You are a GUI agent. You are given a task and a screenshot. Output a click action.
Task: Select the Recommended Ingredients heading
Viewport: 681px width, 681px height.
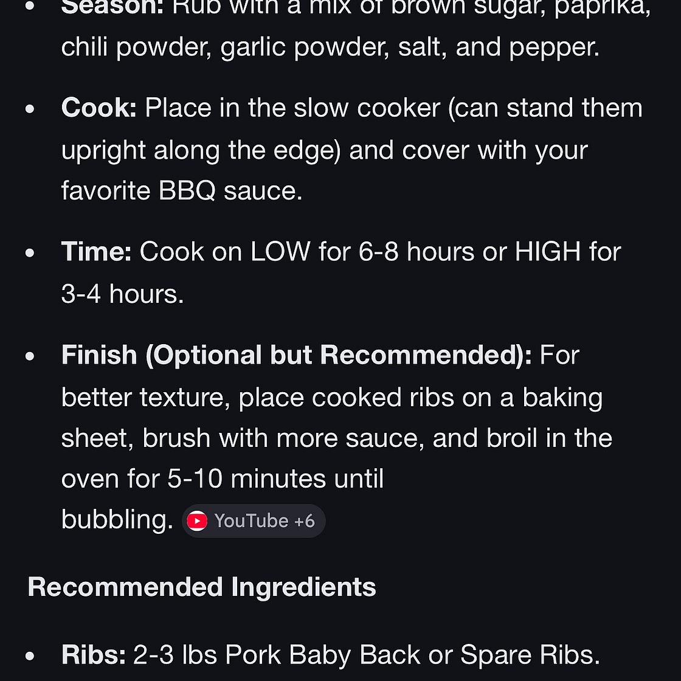tap(203, 586)
